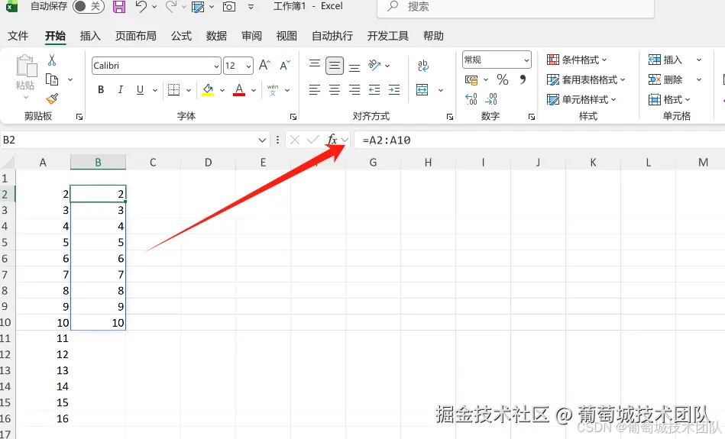
Task: Open the number group dialog launcher
Action: coord(532,117)
